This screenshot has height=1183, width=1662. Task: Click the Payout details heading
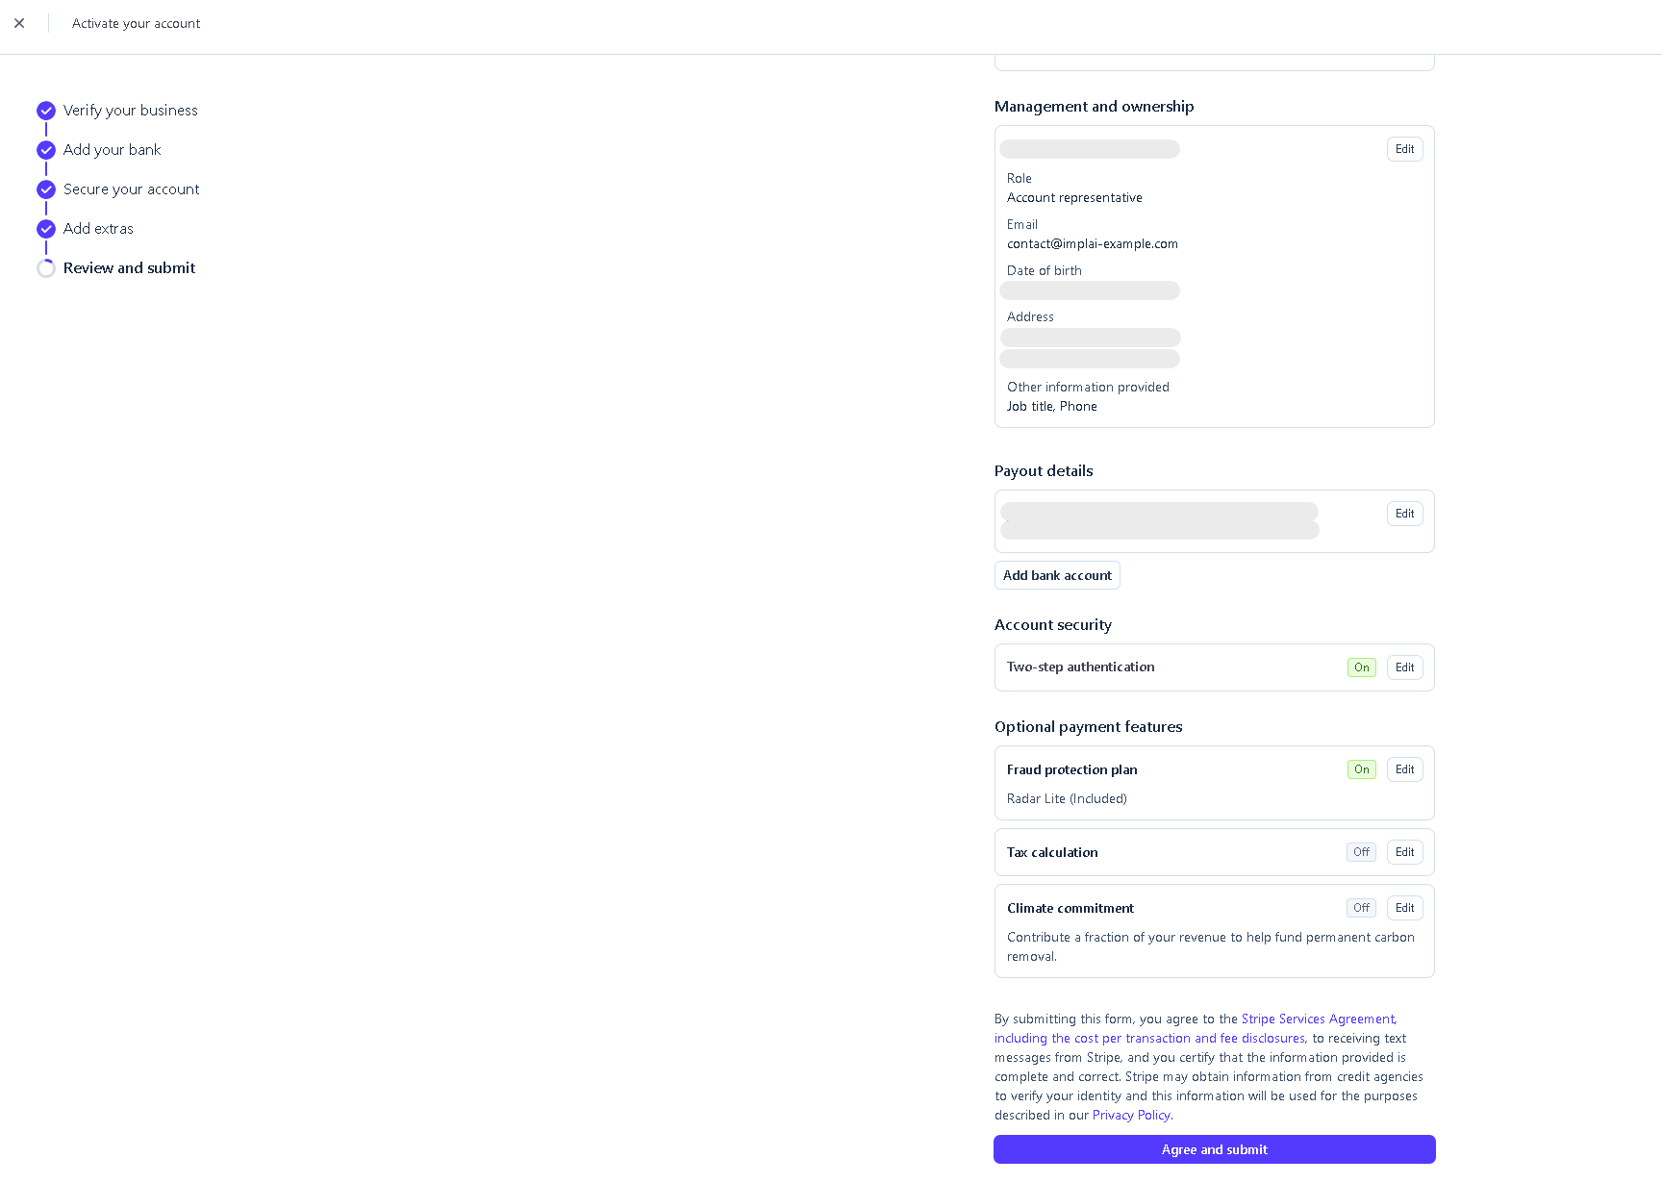[1044, 471]
